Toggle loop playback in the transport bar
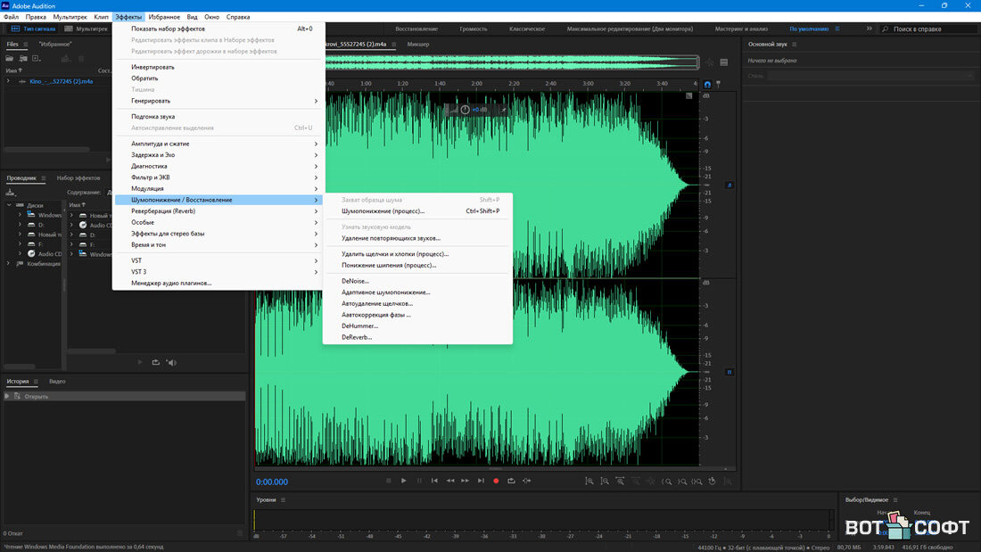This screenshot has height=552, width=981. point(511,481)
